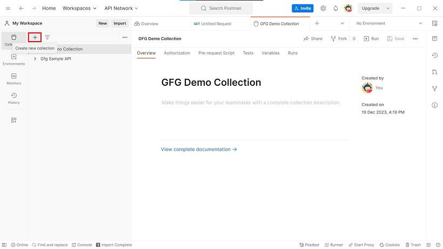Open Postbot

coord(310,245)
